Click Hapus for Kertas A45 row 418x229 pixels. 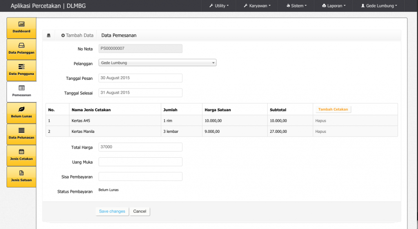pyautogui.click(x=320, y=121)
